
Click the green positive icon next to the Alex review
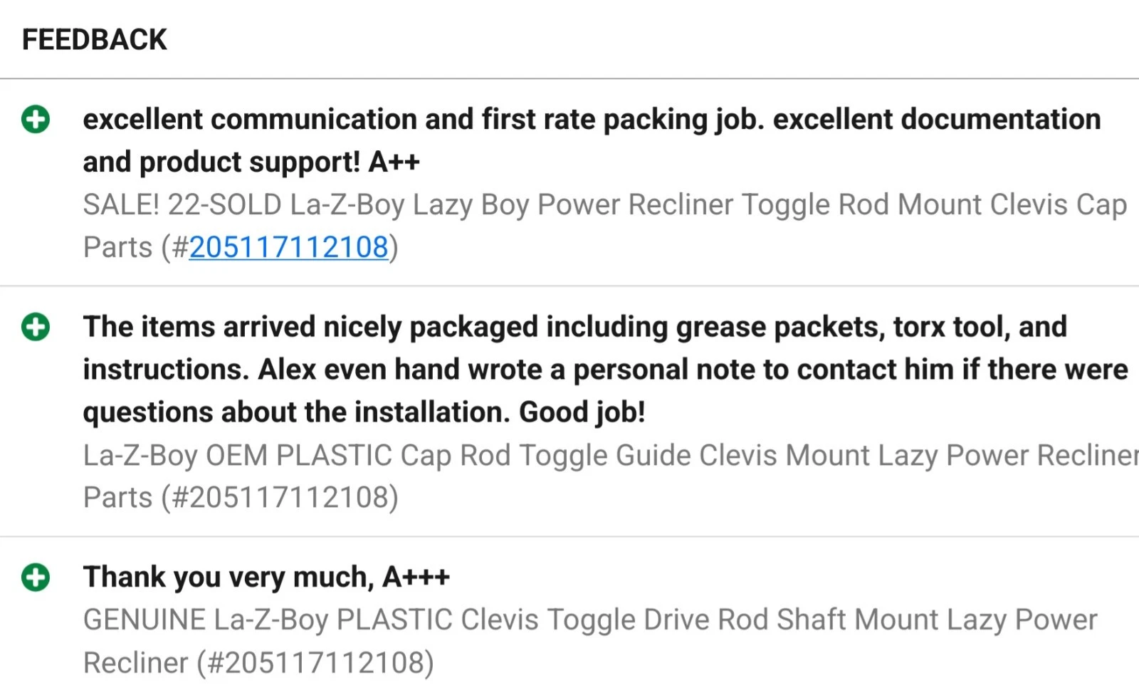click(36, 328)
